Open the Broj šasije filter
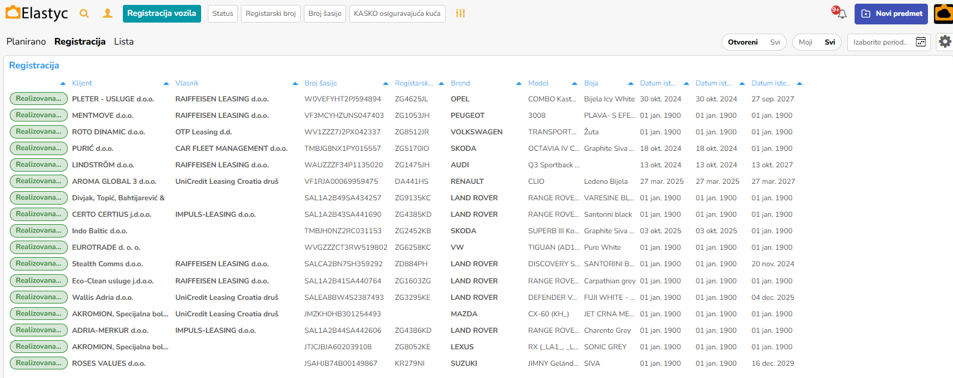Screen dimensions: 953x378 pyautogui.click(x=325, y=13)
